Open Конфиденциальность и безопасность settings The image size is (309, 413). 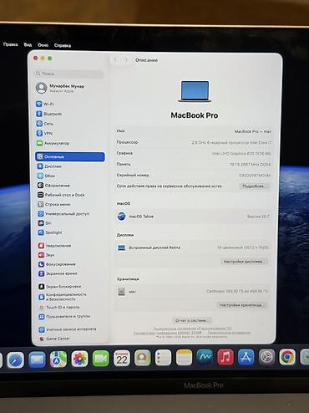63,297
